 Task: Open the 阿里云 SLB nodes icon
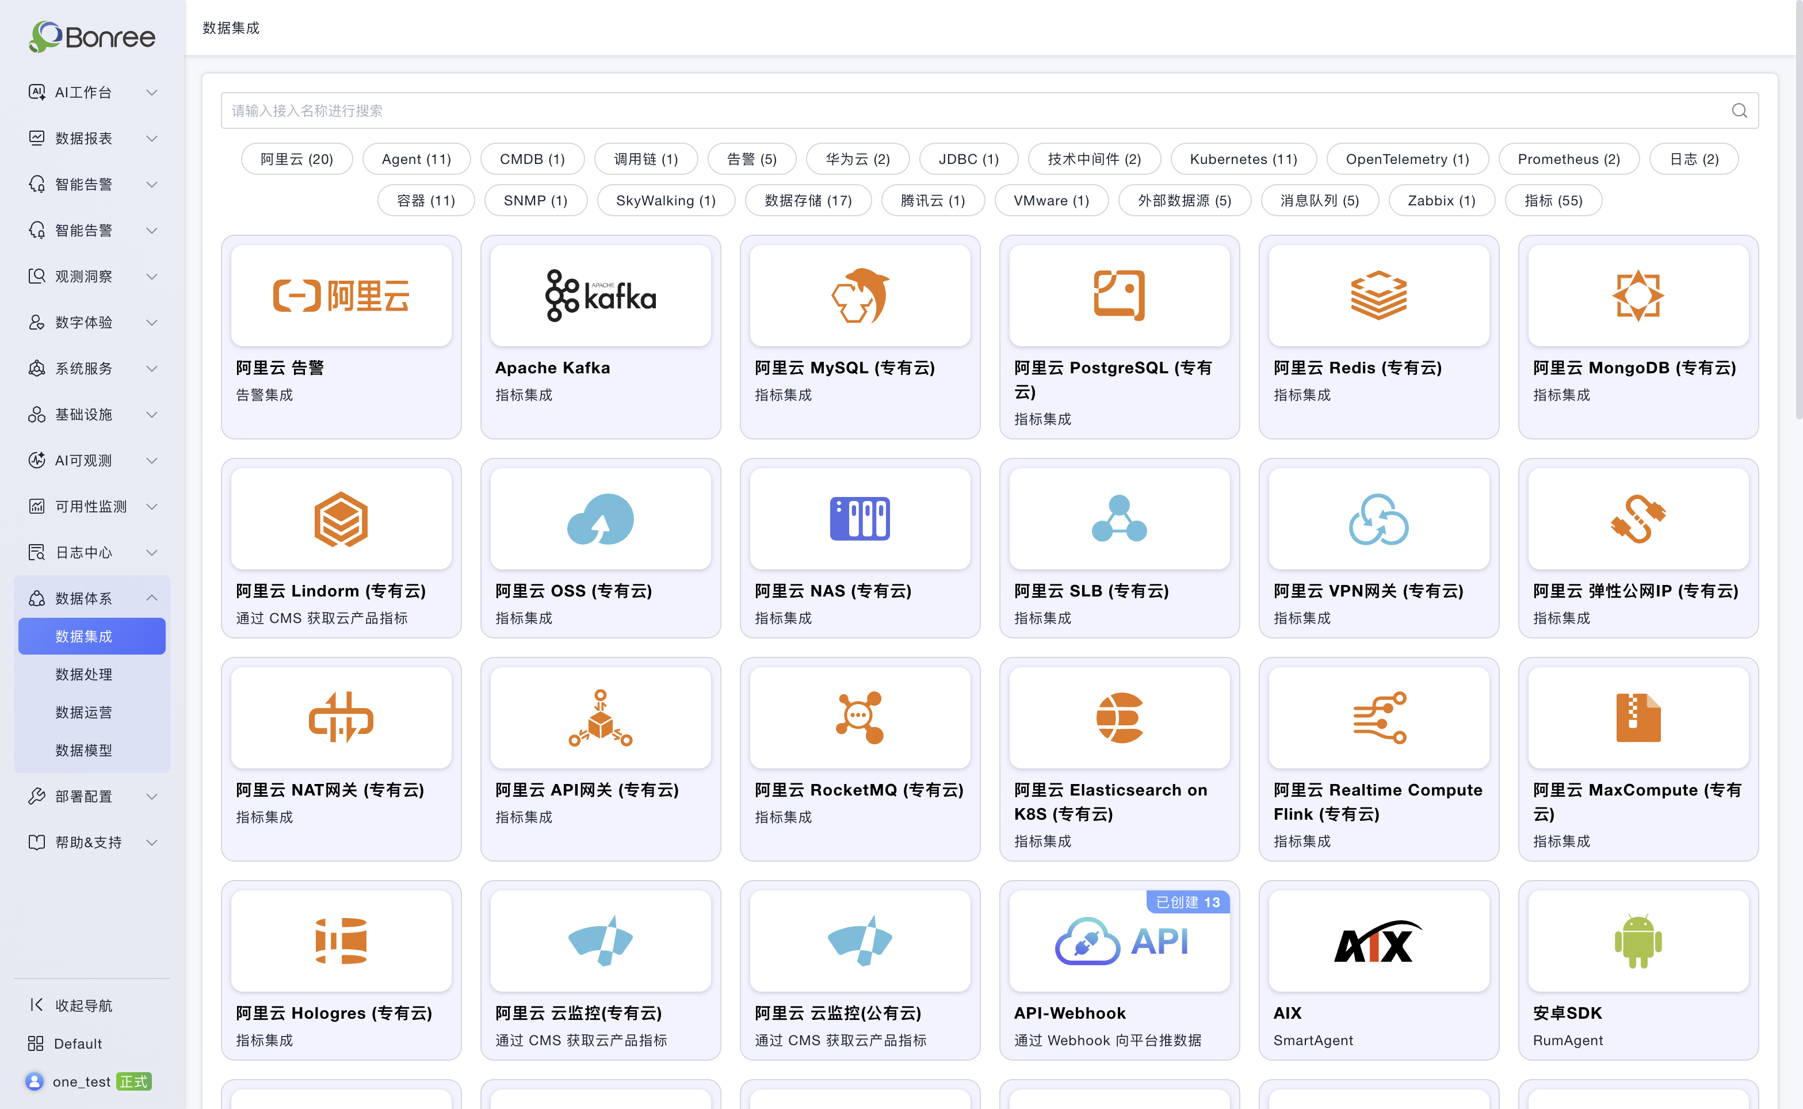coord(1120,519)
